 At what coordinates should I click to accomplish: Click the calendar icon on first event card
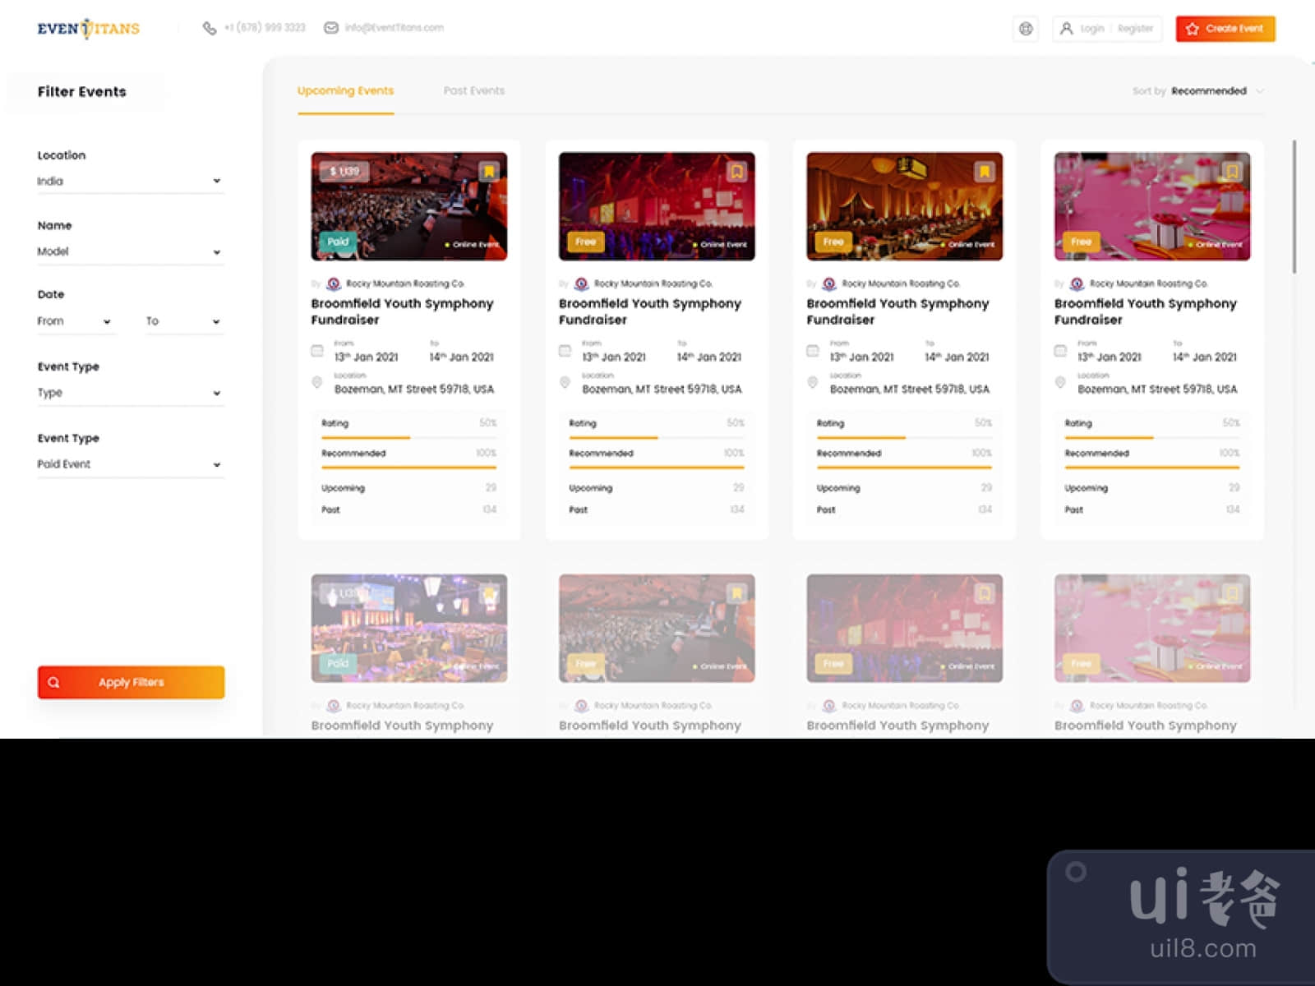[x=317, y=351]
